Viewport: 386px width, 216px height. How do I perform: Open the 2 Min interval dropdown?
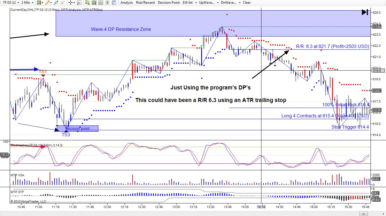click(x=28, y=3)
